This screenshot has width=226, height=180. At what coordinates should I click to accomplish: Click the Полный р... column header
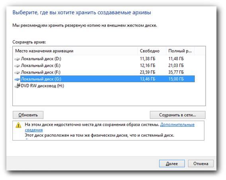(x=180, y=51)
